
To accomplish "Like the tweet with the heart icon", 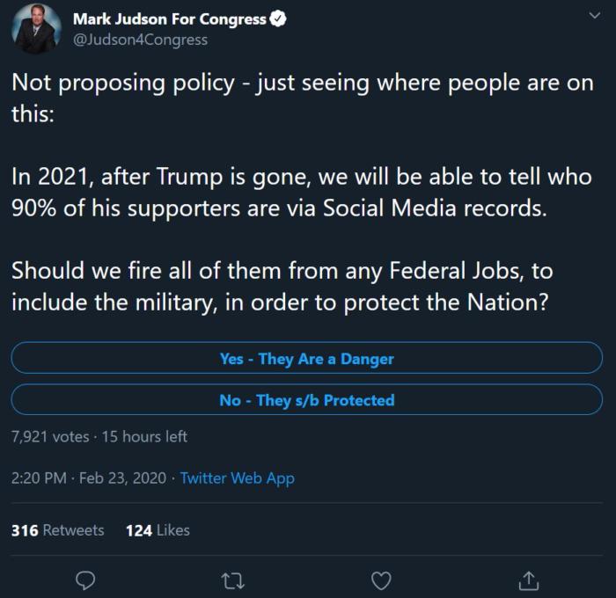I will [381, 580].
